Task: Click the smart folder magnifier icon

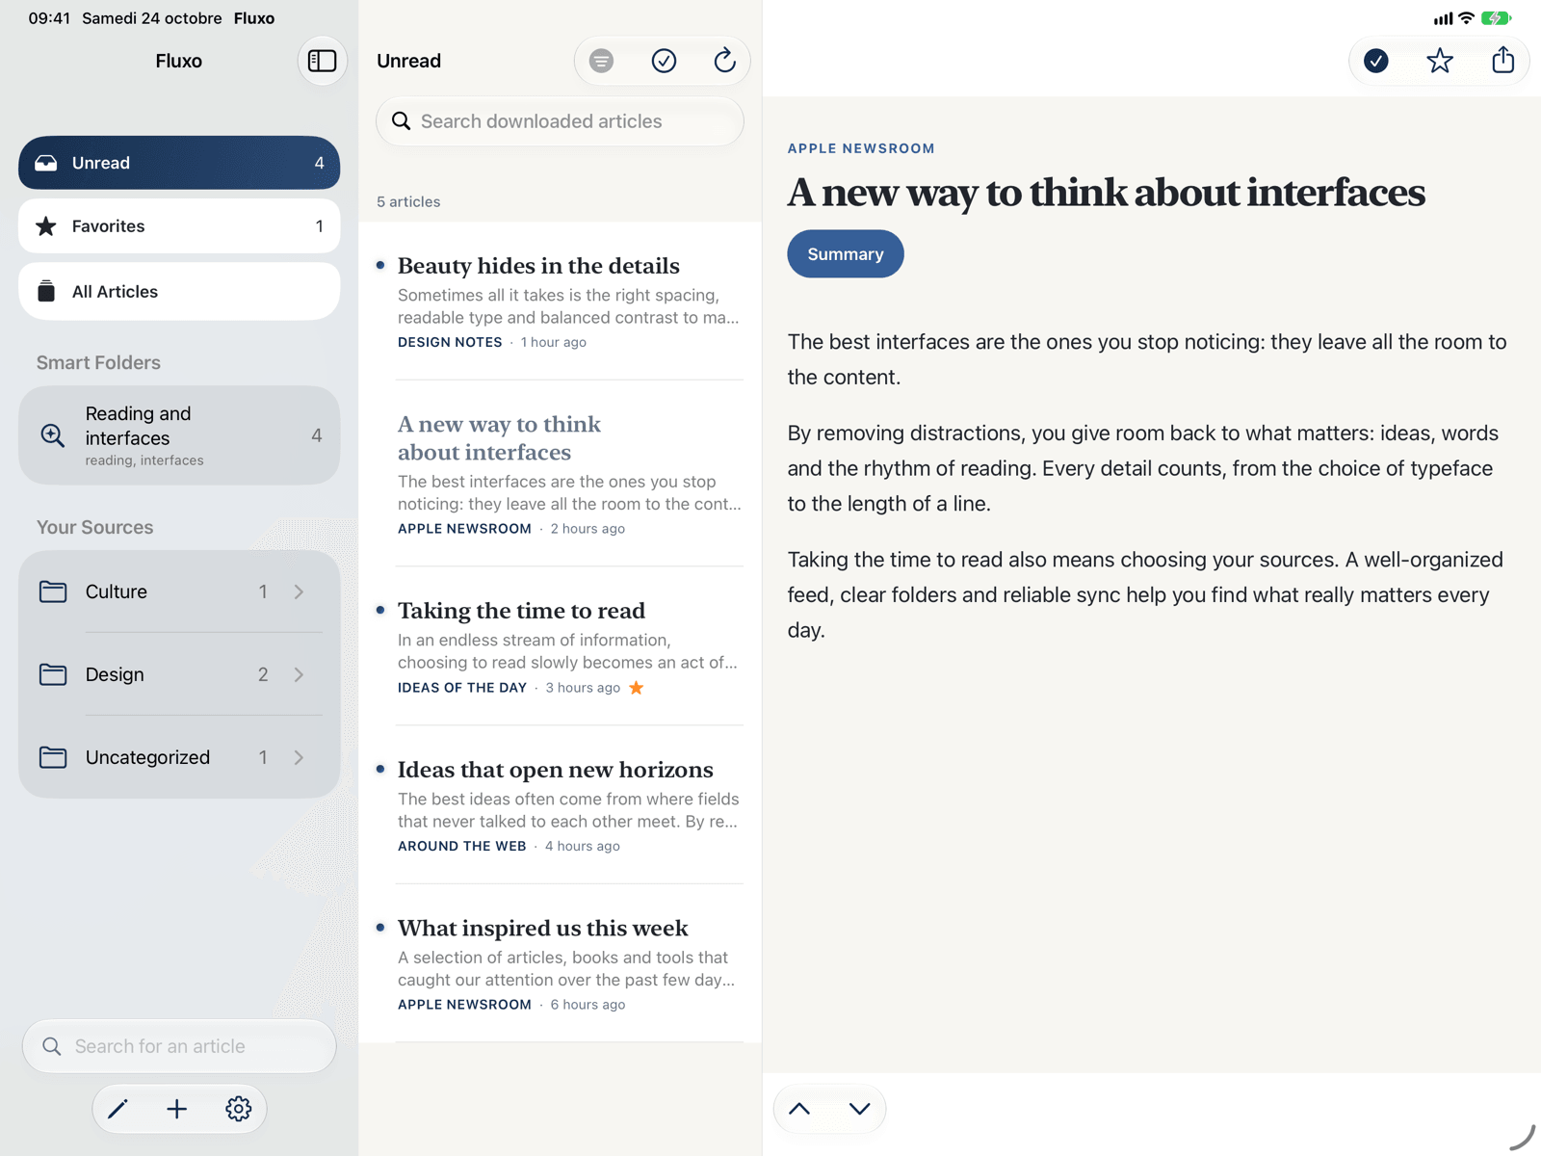Action: coord(53,435)
